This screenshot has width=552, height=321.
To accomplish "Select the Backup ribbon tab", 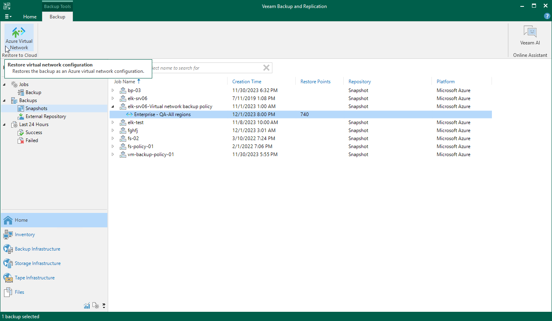I will coord(57,17).
